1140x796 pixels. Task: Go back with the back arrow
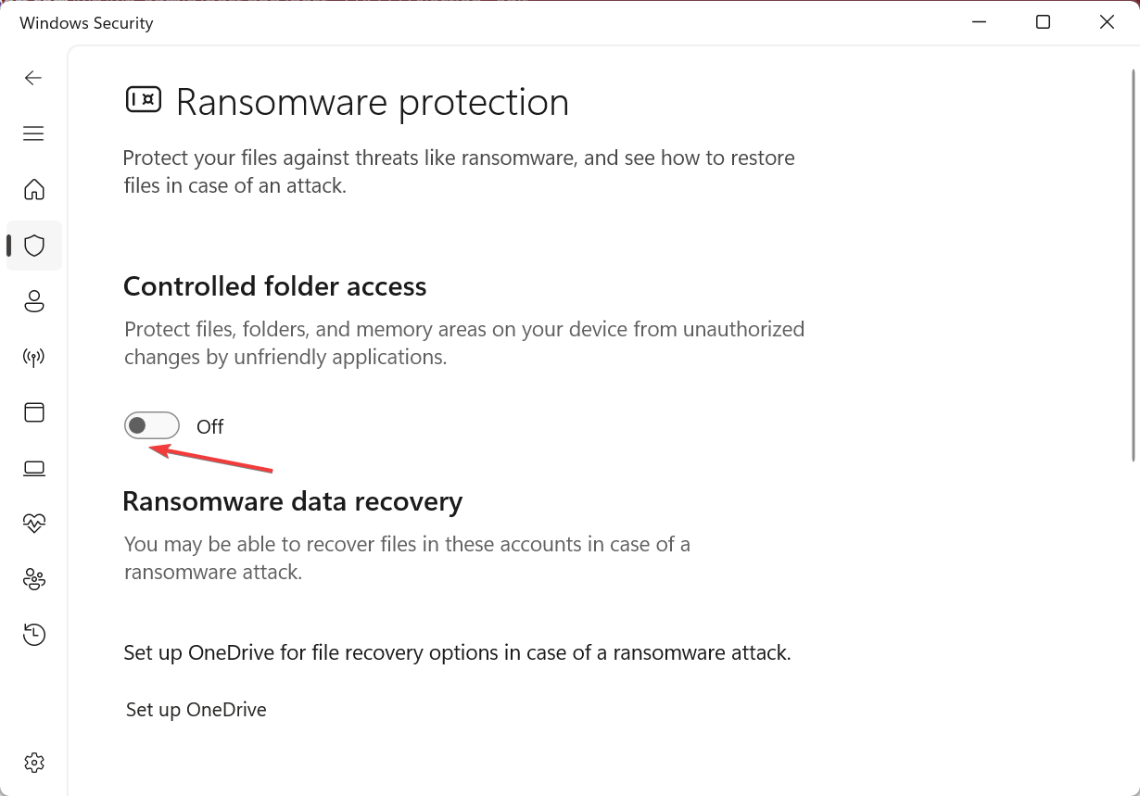33,78
